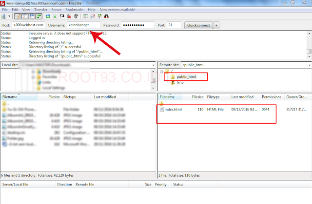This screenshot has width=312, height=204.
Task: Toggle display of the message log
Action: click(18, 16)
